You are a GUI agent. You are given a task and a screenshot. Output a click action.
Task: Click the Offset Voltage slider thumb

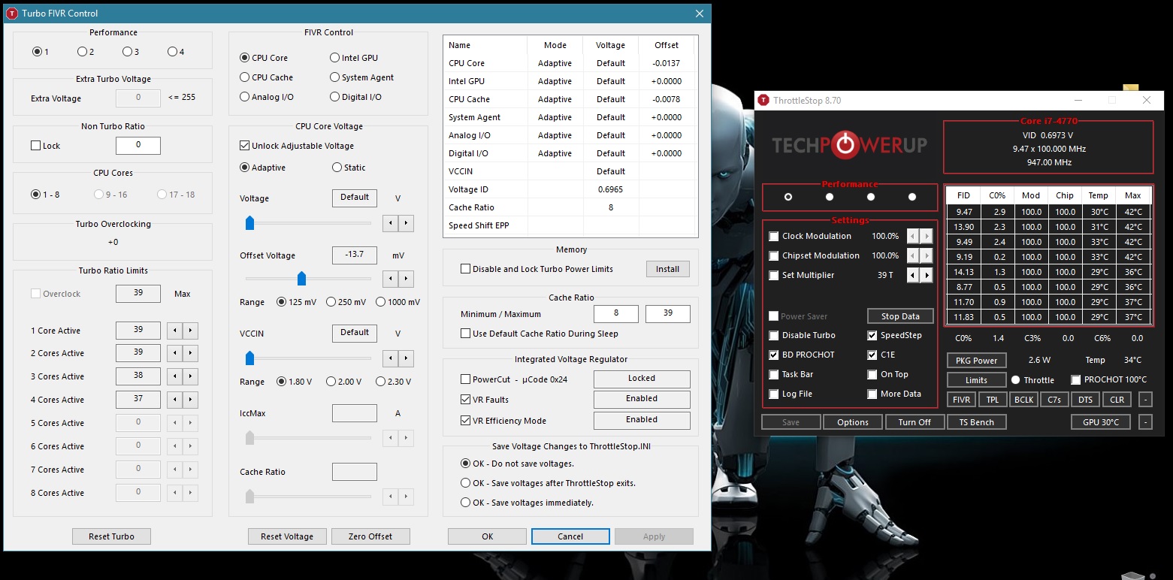(301, 279)
